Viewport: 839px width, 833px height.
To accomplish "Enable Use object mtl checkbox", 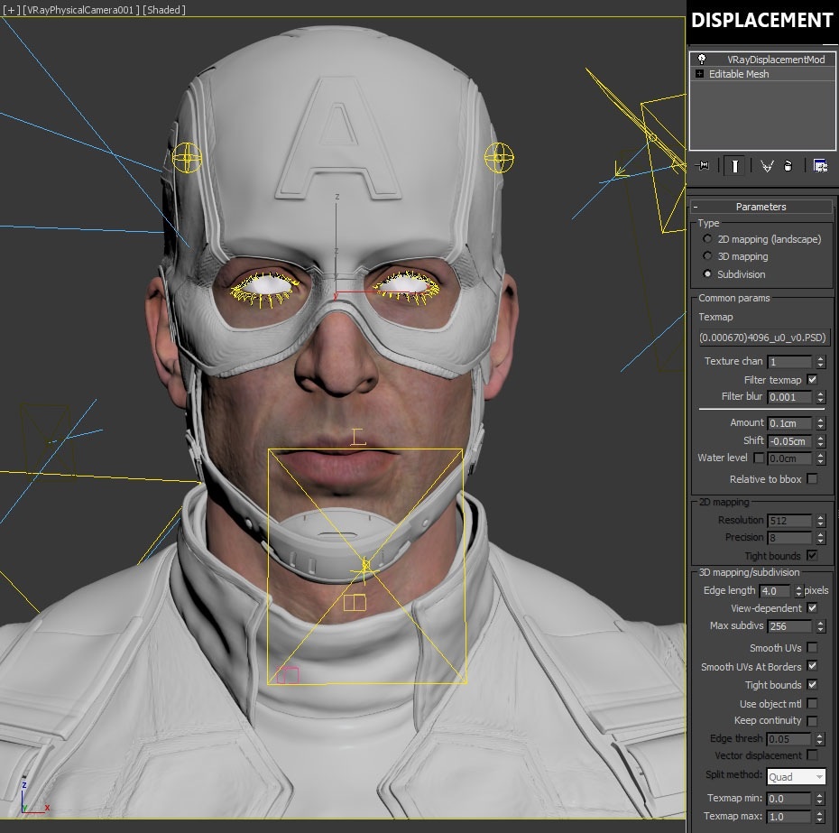I will pyautogui.click(x=812, y=703).
